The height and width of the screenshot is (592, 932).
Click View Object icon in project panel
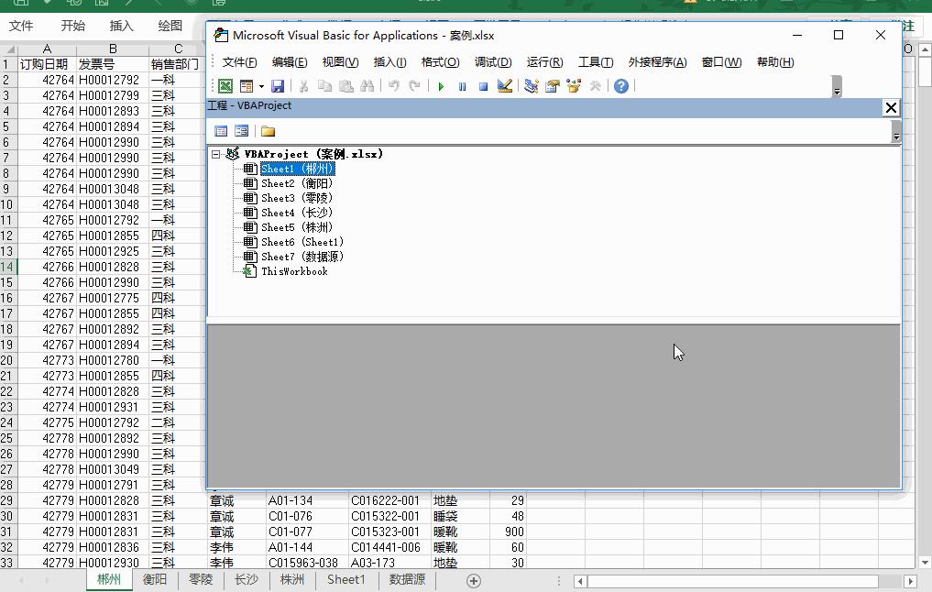pyautogui.click(x=242, y=131)
